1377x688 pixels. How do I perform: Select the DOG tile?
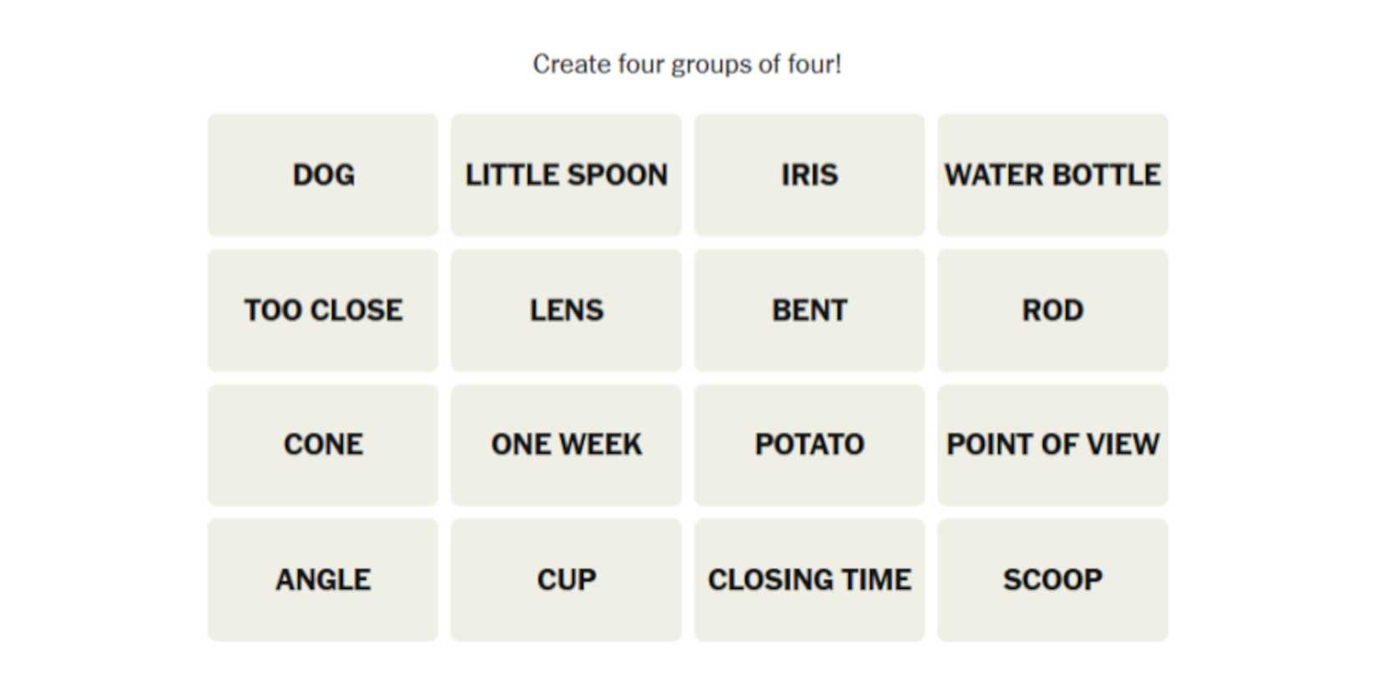pyautogui.click(x=323, y=175)
